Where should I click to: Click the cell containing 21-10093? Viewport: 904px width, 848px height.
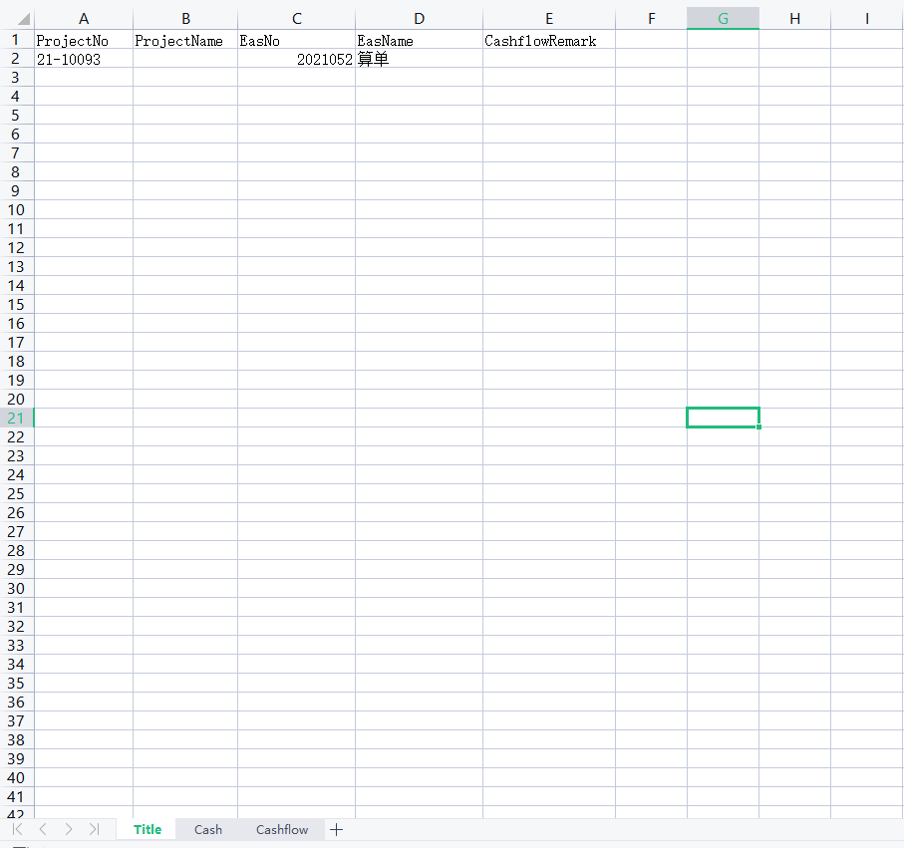83,59
